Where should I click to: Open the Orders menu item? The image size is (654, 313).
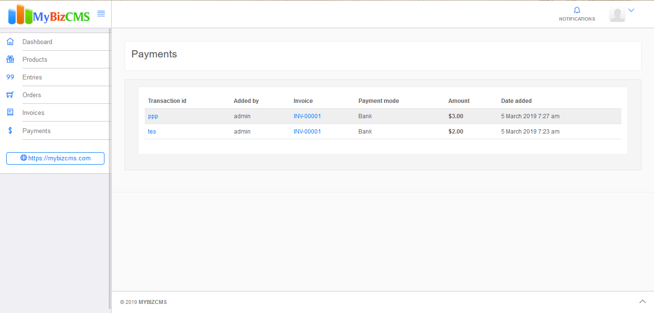coord(32,95)
